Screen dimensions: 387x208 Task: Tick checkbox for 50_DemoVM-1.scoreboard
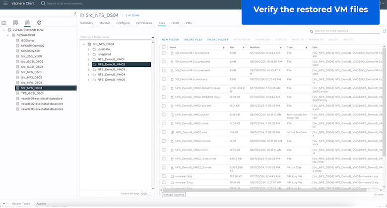click(x=164, y=54)
